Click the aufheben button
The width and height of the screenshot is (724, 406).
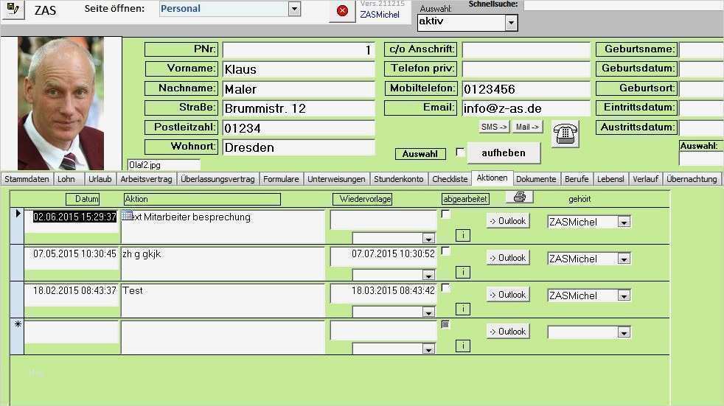pyautogui.click(x=504, y=153)
